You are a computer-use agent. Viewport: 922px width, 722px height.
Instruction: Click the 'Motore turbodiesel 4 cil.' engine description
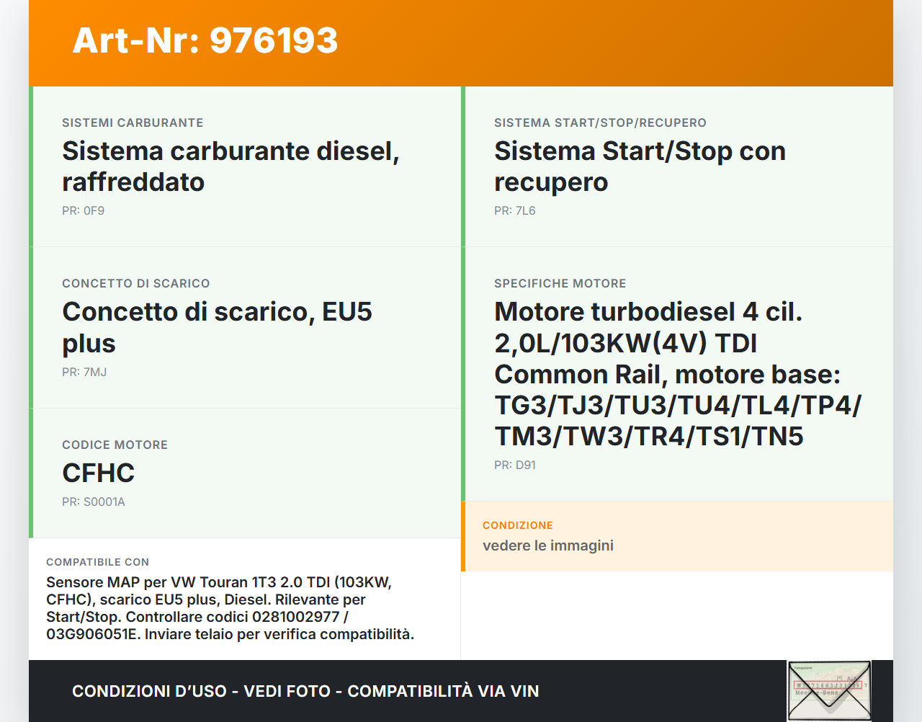pos(677,373)
